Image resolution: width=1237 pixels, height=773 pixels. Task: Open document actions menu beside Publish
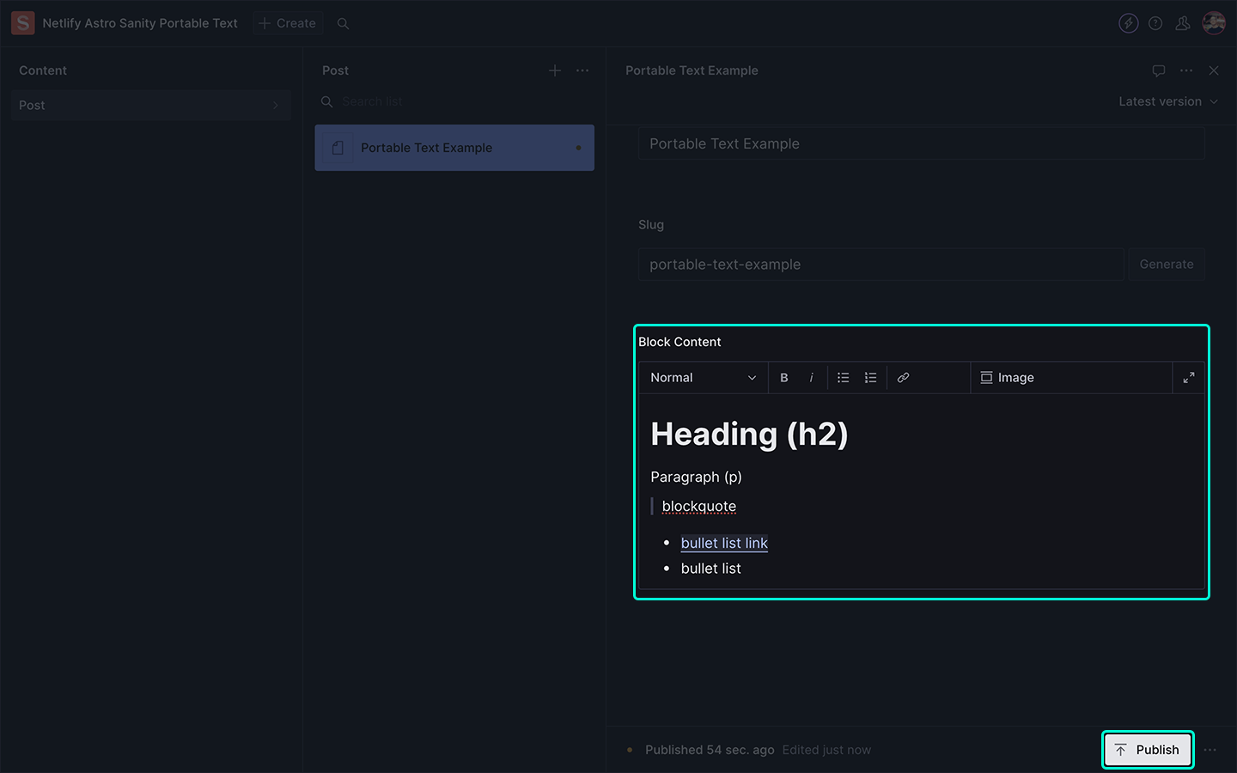click(x=1210, y=750)
